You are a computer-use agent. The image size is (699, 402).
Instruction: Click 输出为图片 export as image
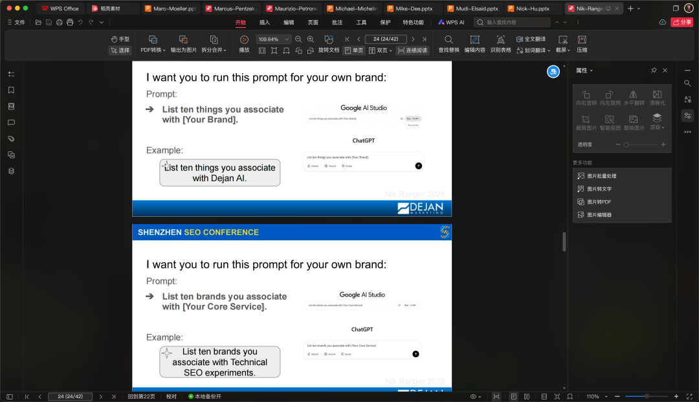click(x=183, y=45)
